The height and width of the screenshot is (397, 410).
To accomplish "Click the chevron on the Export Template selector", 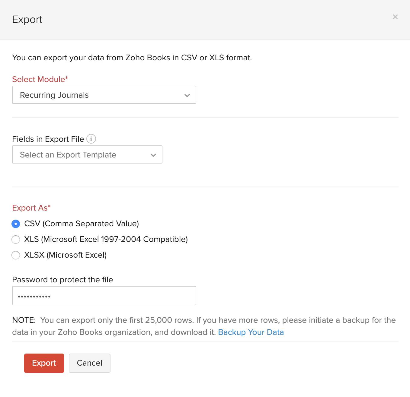I will click(x=153, y=154).
